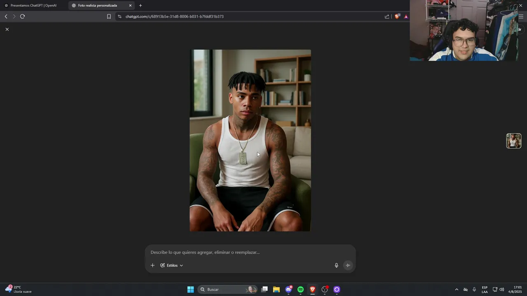Expand the Estilos styles dropdown
Image resolution: width=527 pixels, height=296 pixels.
tap(172, 265)
